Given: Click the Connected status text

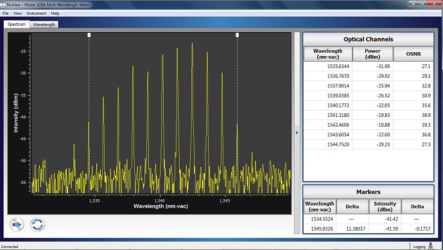Looking at the screenshot, I should pyautogui.click(x=10, y=247).
